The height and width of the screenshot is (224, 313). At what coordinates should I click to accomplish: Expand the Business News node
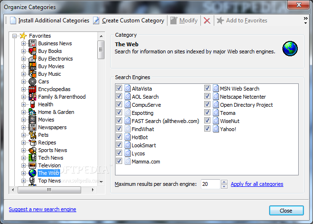coord(23,43)
